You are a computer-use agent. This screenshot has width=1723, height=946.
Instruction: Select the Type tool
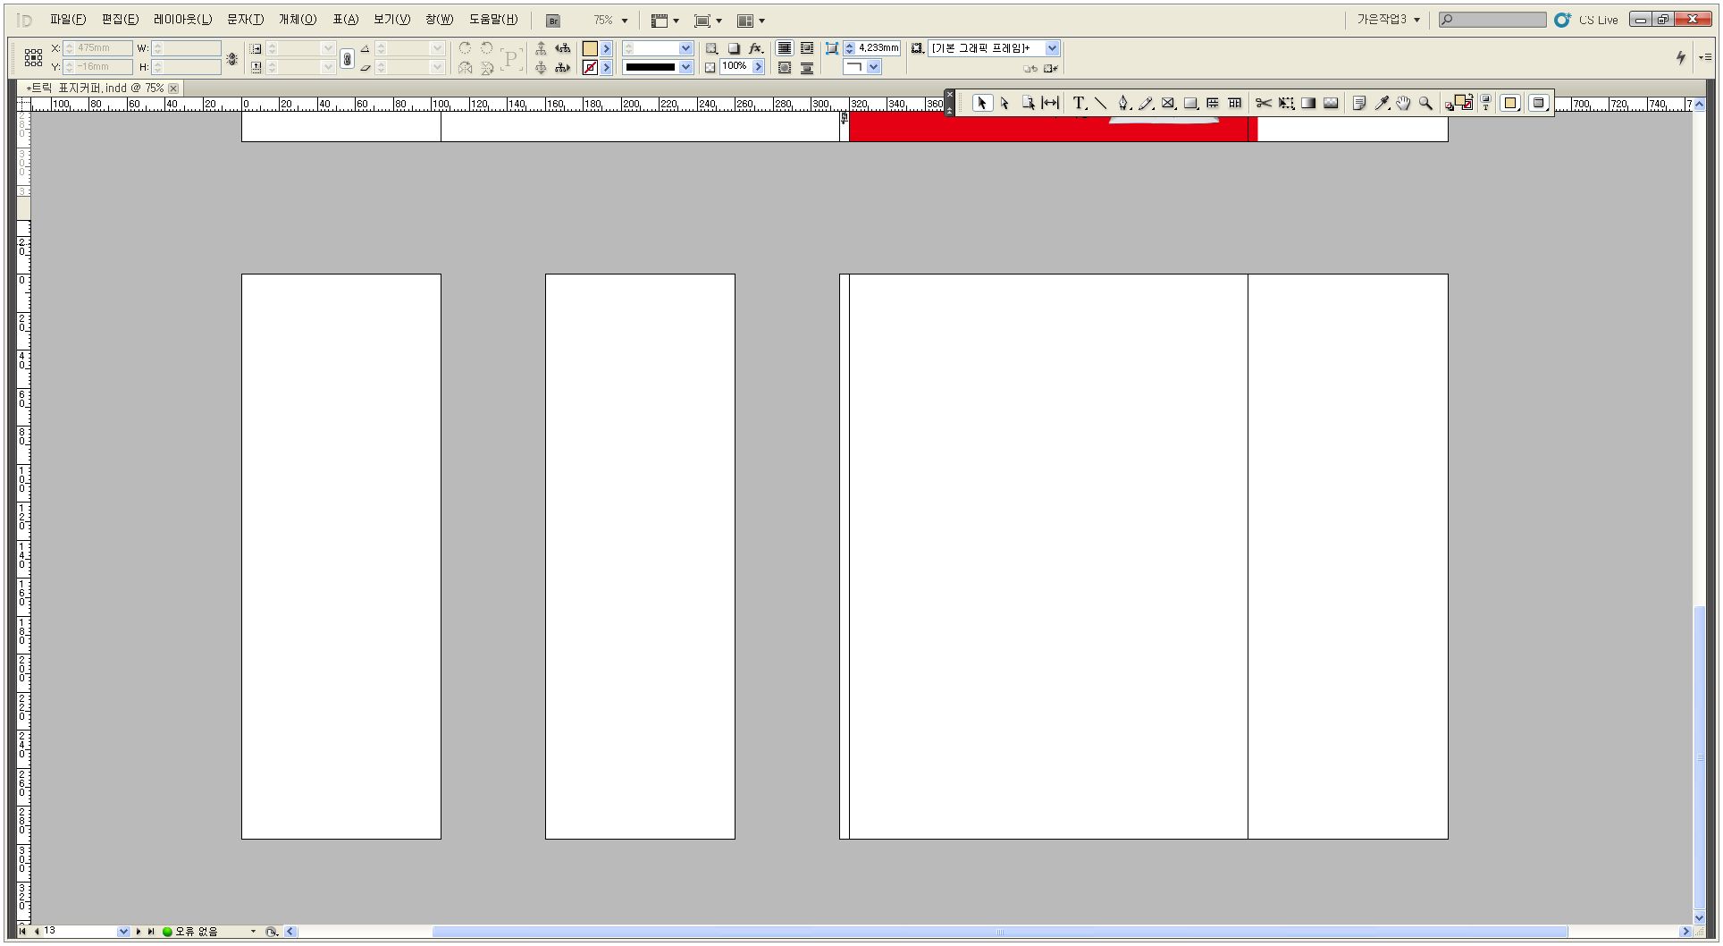click(x=1079, y=104)
